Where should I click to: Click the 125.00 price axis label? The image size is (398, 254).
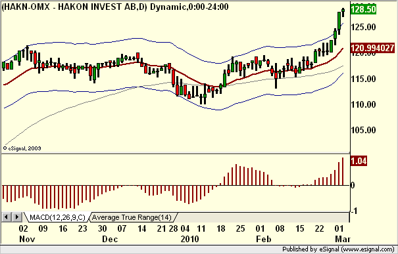coord(364,27)
